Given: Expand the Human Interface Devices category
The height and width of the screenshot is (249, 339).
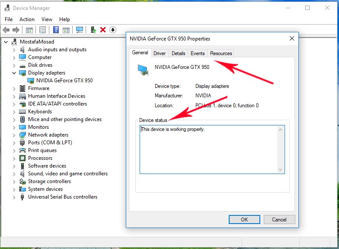Looking at the screenshot, I should (x=14, y=96).
